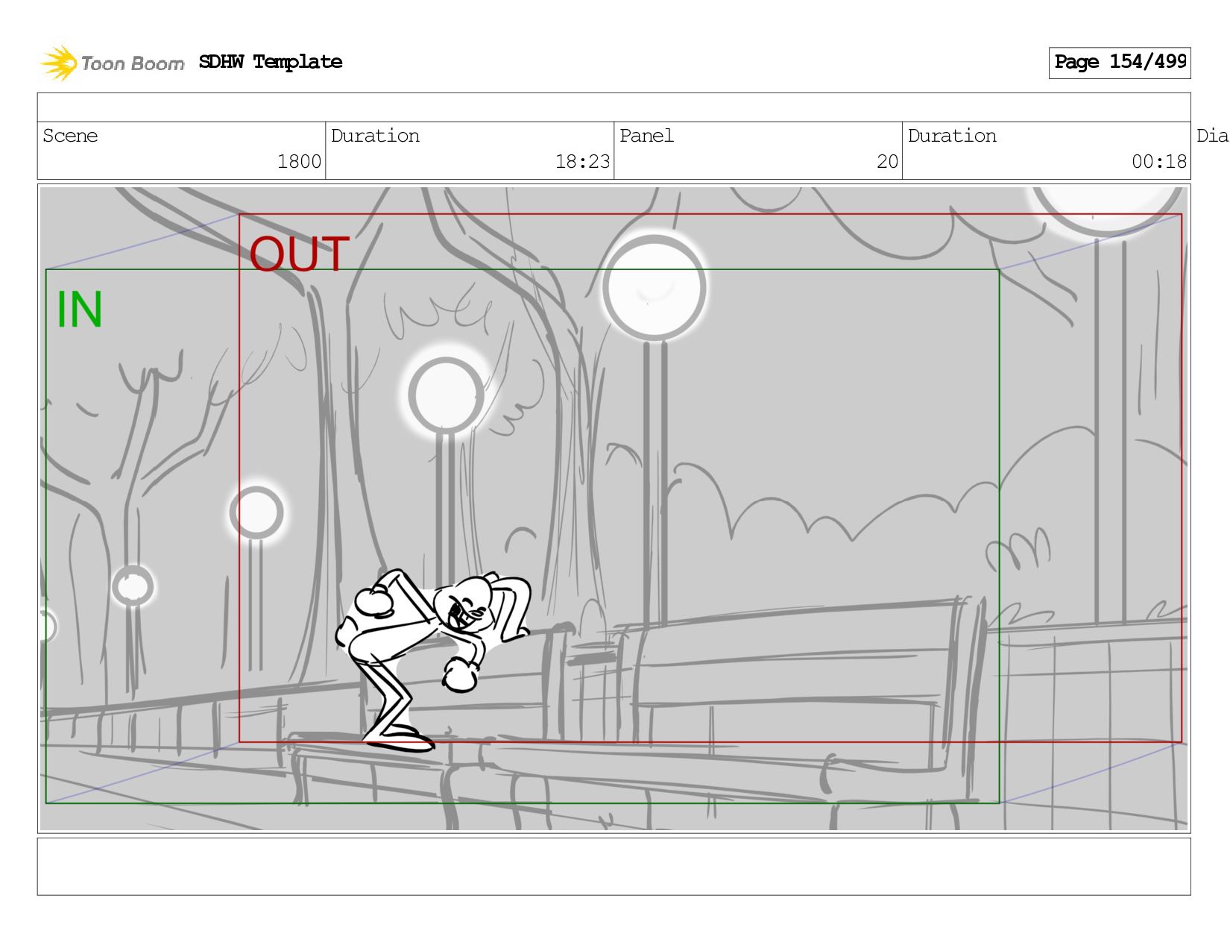Screen dimensions: 1230x951
Task: Select panel duration value 00:18
Action: [x=1159, y=162]
